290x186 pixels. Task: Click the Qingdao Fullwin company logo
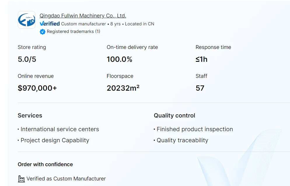click(x=27, y=20)
